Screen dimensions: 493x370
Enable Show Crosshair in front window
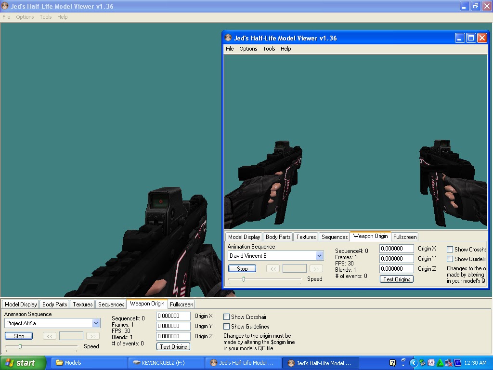(450, 250)
